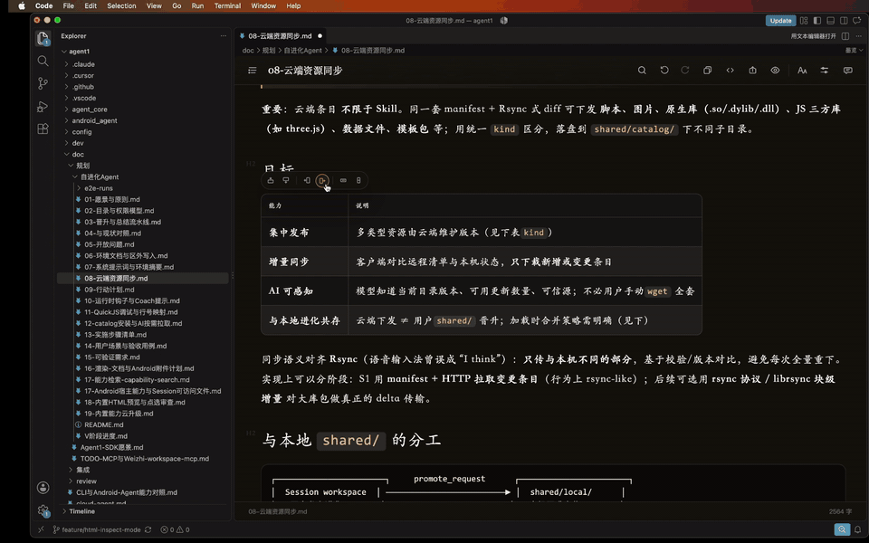Click the undo arrow in editor toolbar
This screenshot has width=869, height=543.
click(664, 71)
